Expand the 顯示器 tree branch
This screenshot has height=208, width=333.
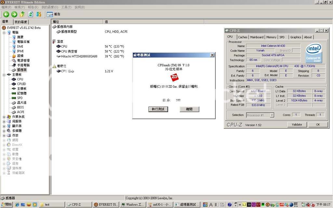coord(4,126)
